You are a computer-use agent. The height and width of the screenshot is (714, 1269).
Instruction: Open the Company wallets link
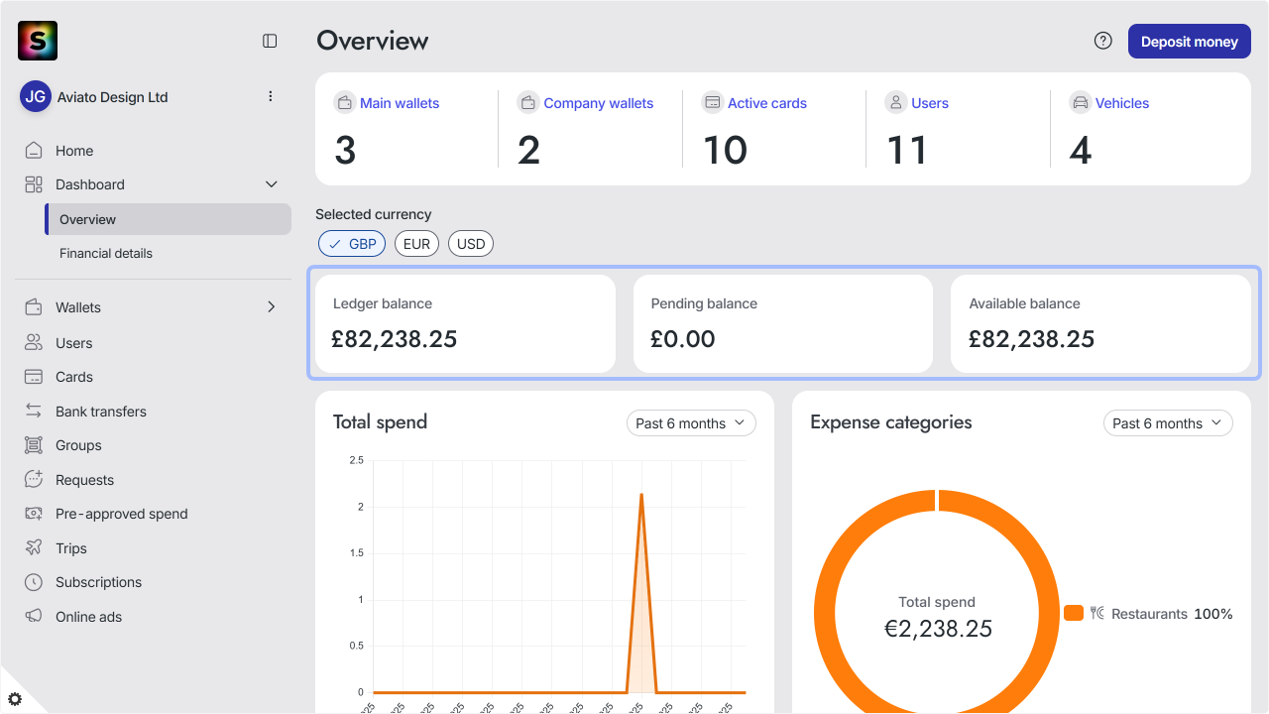click(x=599, y=103)
